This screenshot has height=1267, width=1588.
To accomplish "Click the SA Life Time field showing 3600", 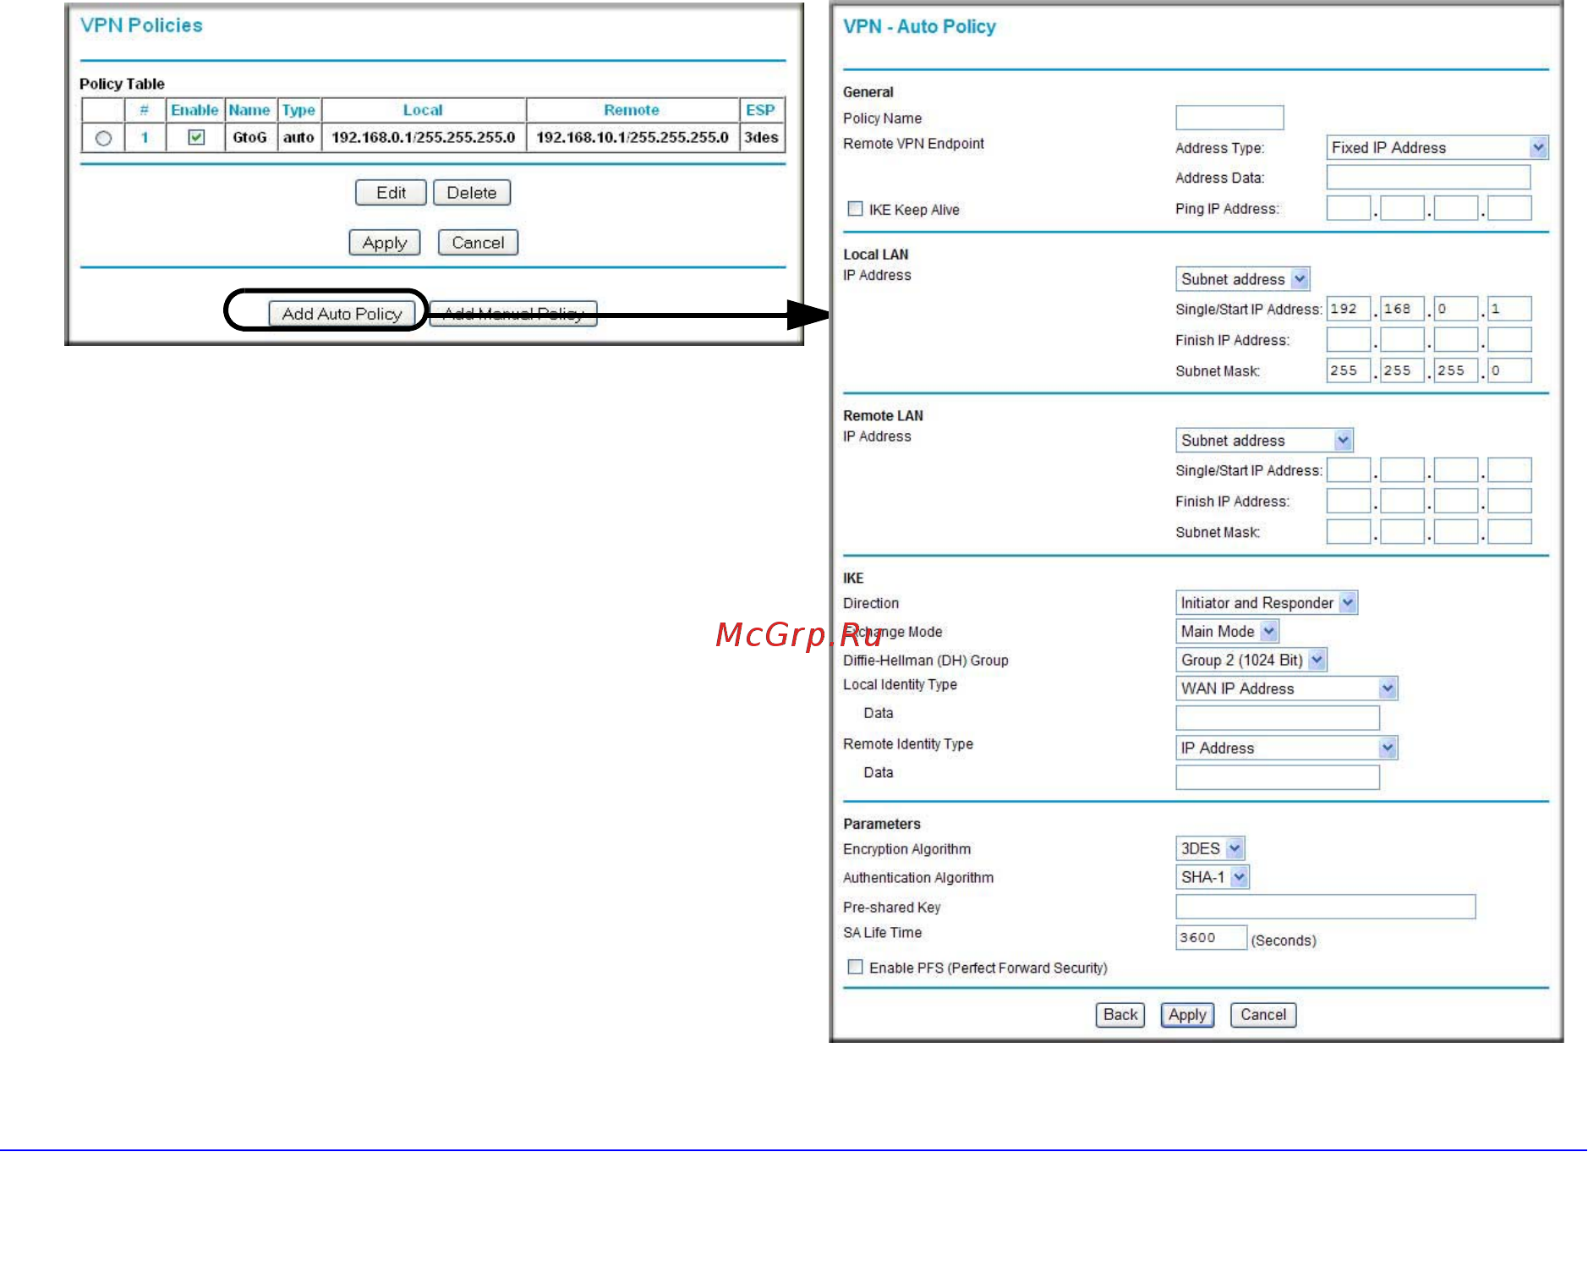I will tap(1211, 937).
